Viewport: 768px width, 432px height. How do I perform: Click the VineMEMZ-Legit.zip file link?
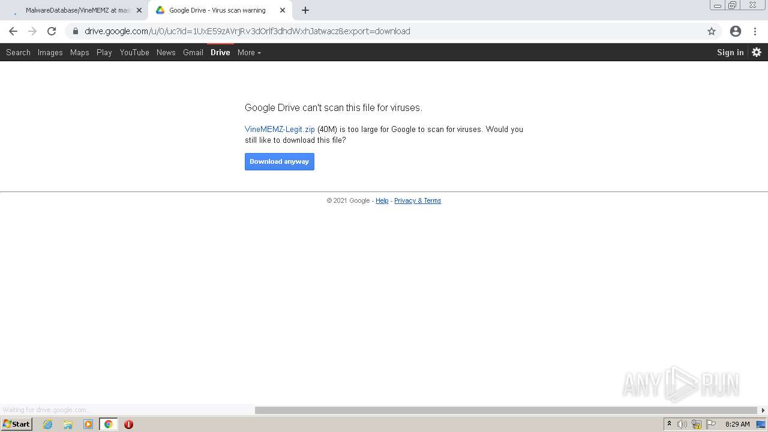pos(280,129)
